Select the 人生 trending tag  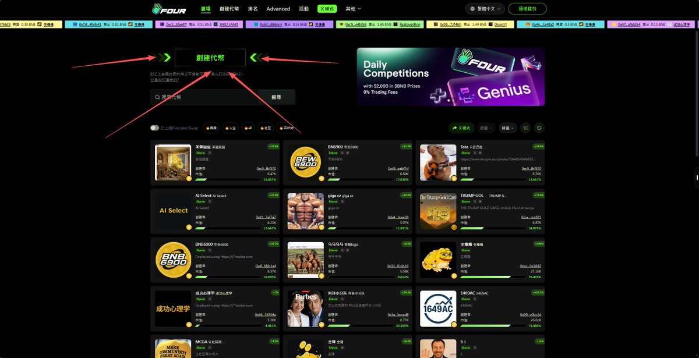(231, 127)
